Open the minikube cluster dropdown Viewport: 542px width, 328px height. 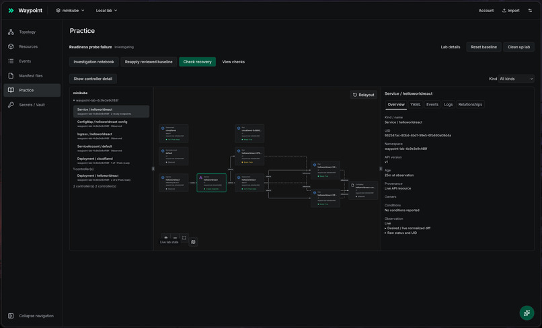tap(70, 10)
